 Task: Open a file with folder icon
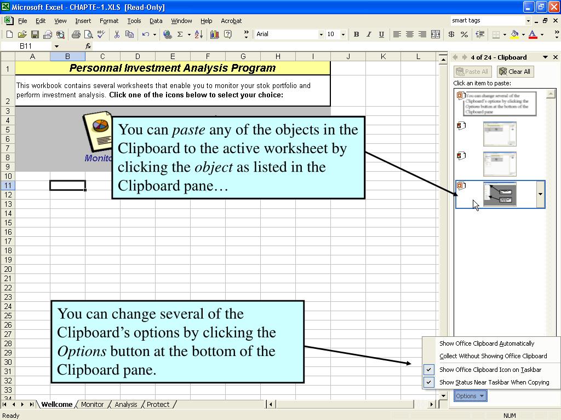pyautogui.click(x=22, y=34)
